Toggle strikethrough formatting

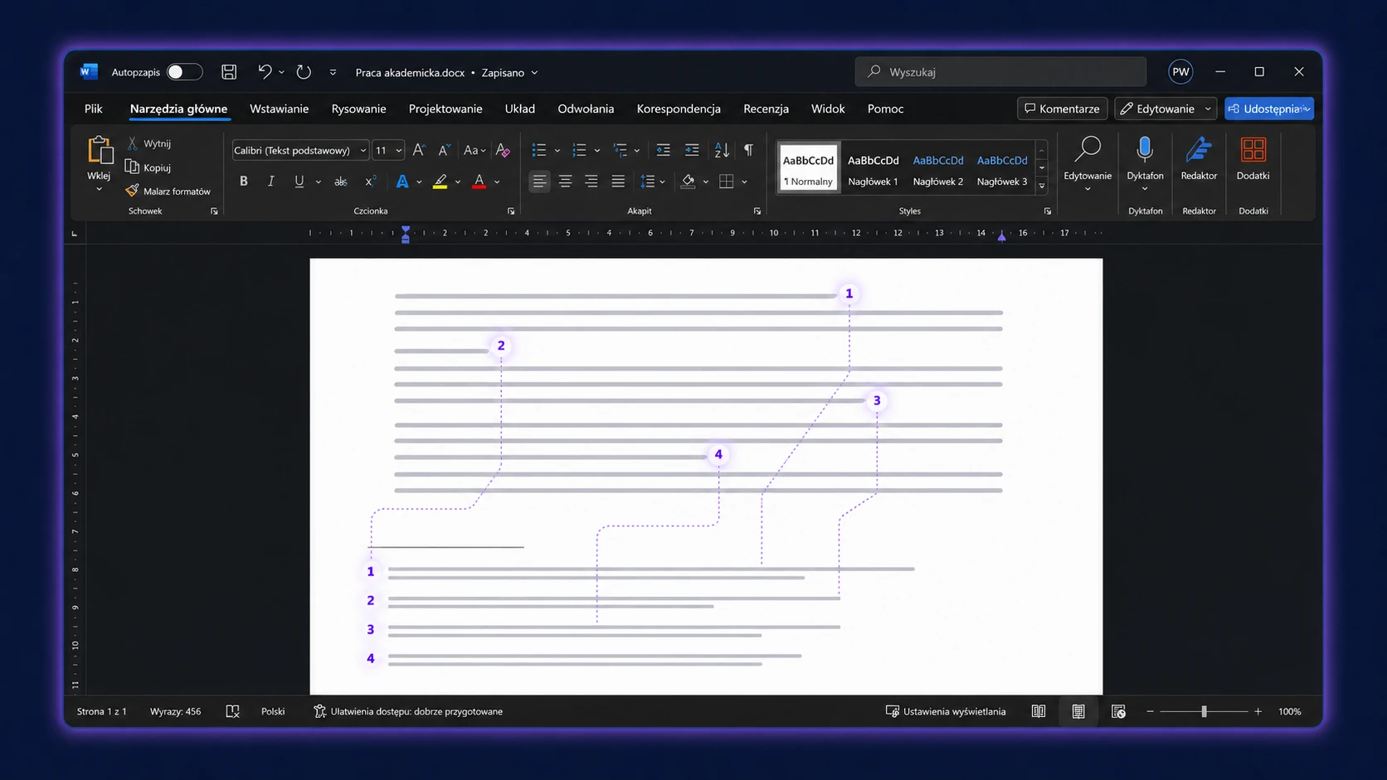click(340, 182)
